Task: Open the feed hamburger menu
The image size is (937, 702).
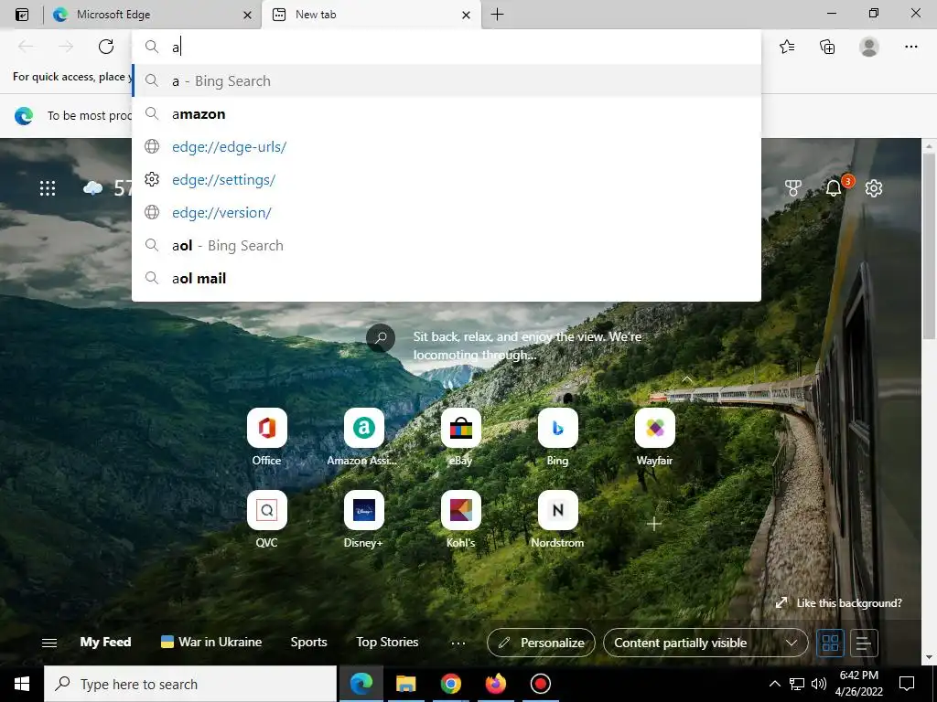Action: pos(49,643)
